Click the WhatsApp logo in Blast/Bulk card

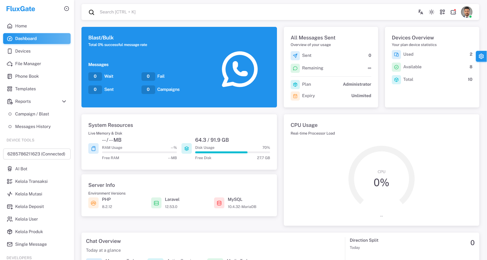click(x=239, y=69)
